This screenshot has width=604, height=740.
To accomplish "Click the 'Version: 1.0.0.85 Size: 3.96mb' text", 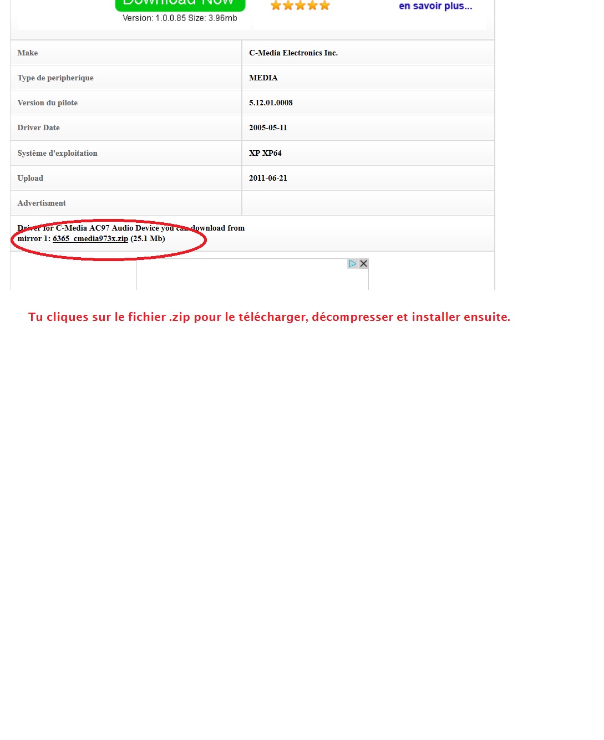I will pos(180,18).
